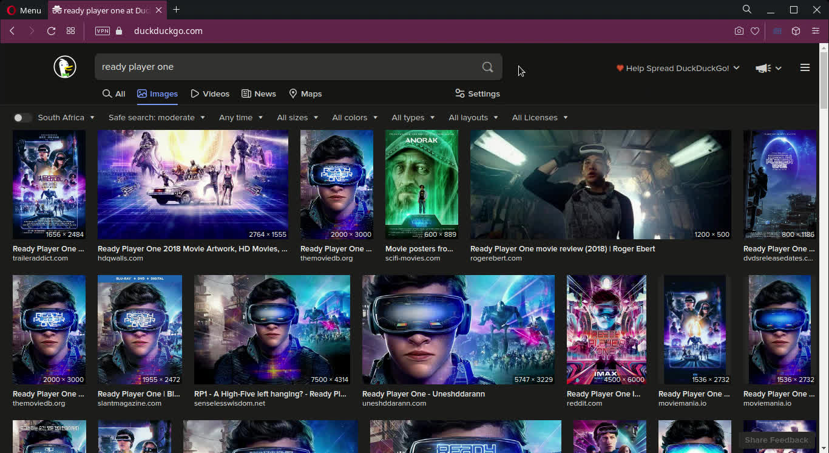Go back to the previous page
Image resolution: width=829 pixels, height=453 pixels.
coord(12,31)
